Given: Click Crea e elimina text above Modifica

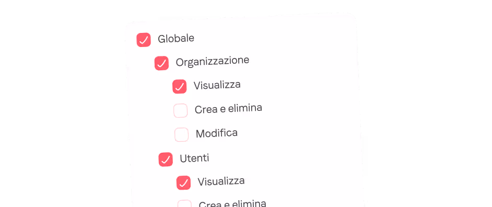Looking at the screenshot, I should coord(228,109).
